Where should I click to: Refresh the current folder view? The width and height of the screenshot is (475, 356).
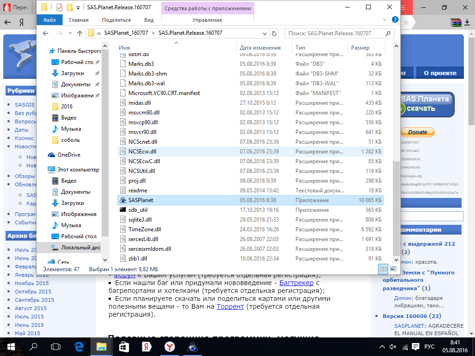(274, 33)
